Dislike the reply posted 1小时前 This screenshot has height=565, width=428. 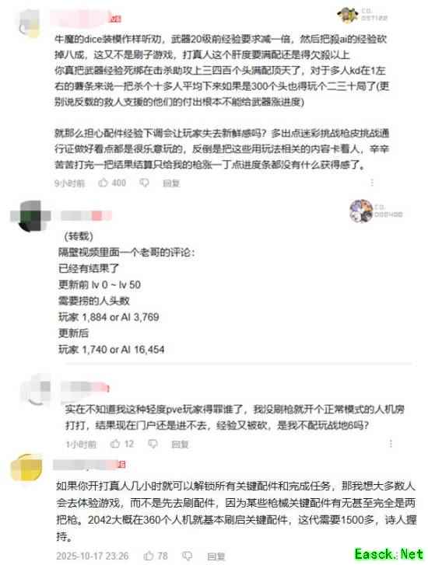(x=153, y=444)
